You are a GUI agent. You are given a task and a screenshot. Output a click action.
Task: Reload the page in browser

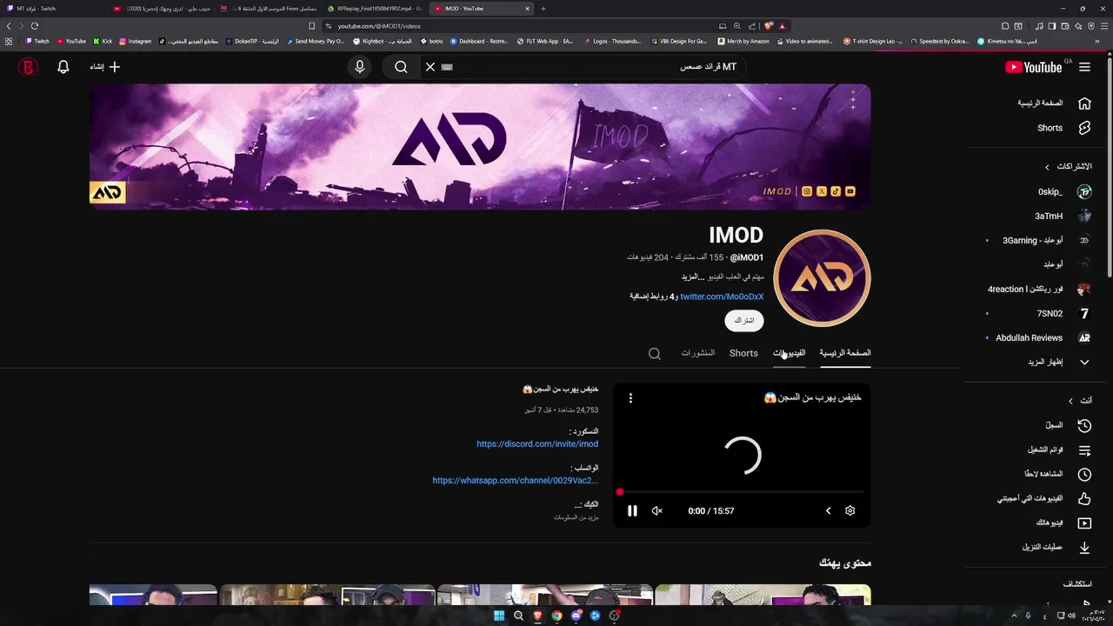click(x=35, y=26)
